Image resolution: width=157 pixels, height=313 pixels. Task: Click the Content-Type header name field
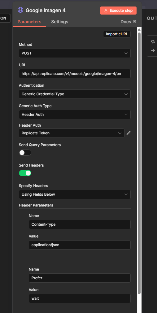pyautogui.click(x=80, y=224)
